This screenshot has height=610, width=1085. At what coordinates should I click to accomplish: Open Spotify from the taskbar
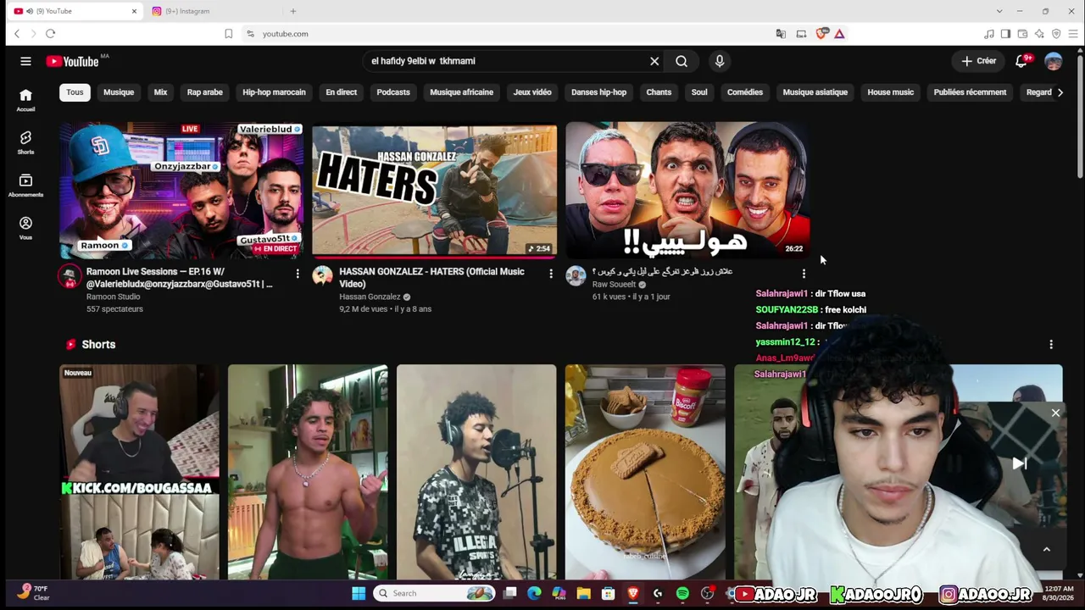coord(682,594)
